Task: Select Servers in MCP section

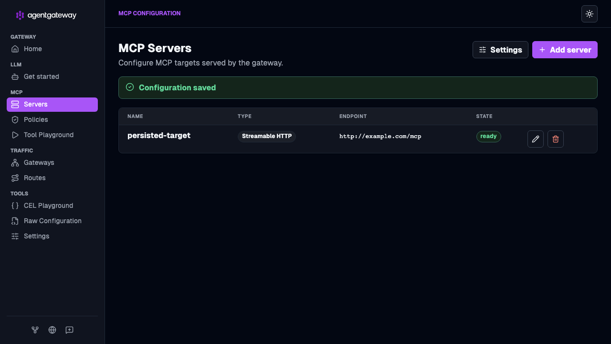Action: pos(52,105)
